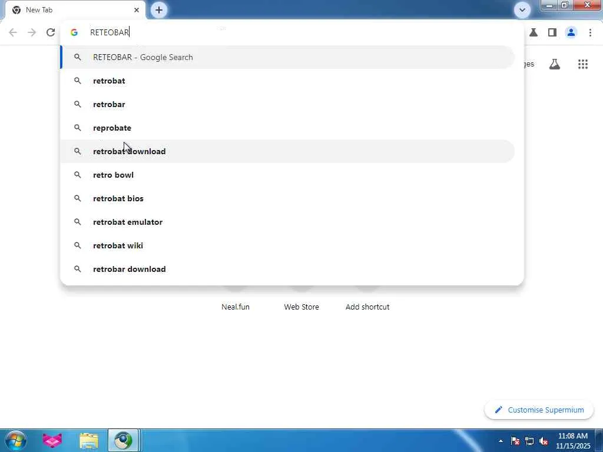The height and width of the screenshot is (452, 603).
Task: Open the tab search dropdown arrow
Action: tap(522, 10)
